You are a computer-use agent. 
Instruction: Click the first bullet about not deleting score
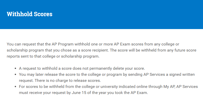pos(82,68)
